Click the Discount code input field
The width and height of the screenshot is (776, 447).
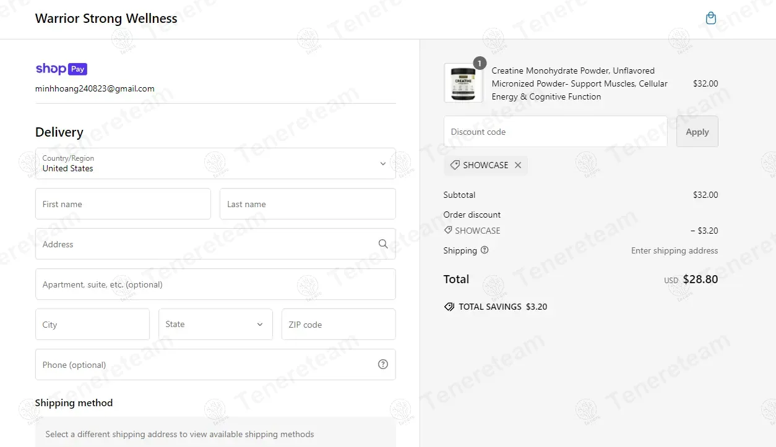tap(555, 132)
